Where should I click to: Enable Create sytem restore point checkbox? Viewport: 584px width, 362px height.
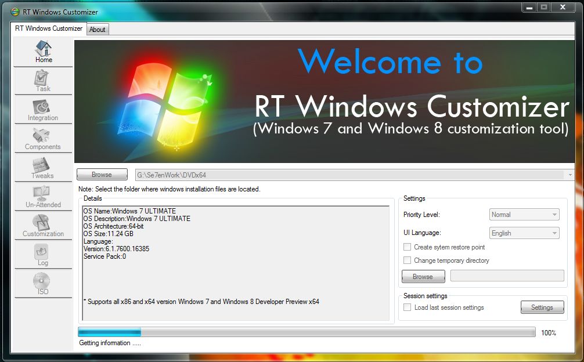click(407, 247)
